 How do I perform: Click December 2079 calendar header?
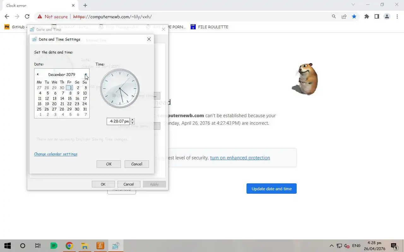click(62, 75)
